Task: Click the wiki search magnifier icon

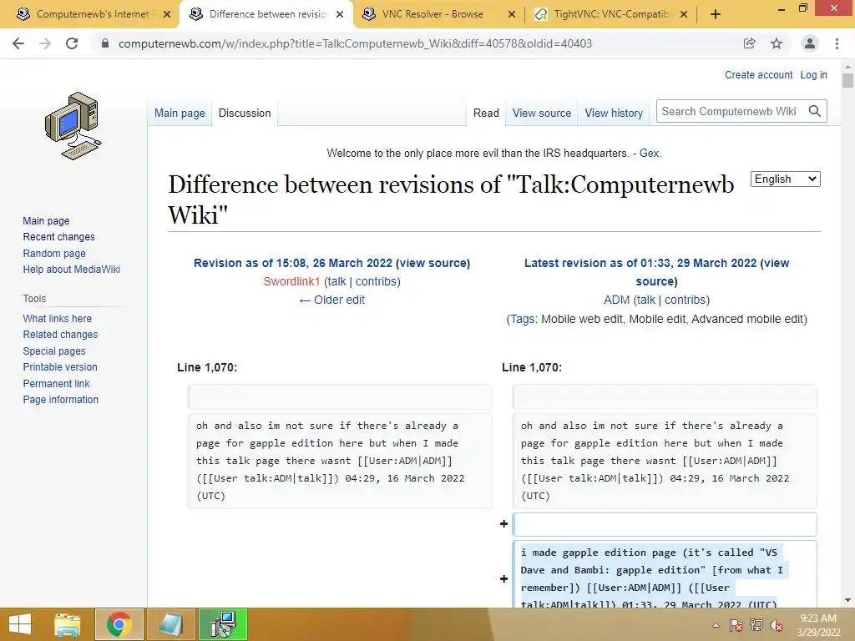Action: tap(815, 111)
